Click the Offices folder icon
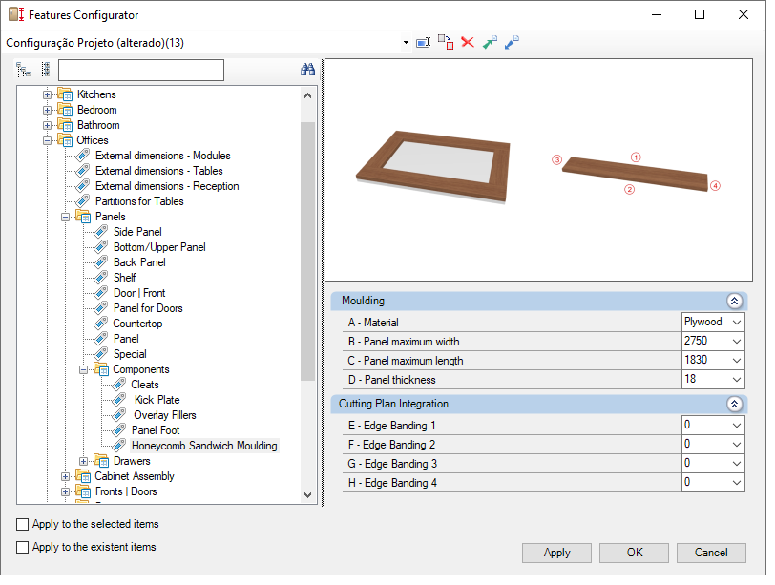This screenshot has width=775, height=585. [65, 140]
